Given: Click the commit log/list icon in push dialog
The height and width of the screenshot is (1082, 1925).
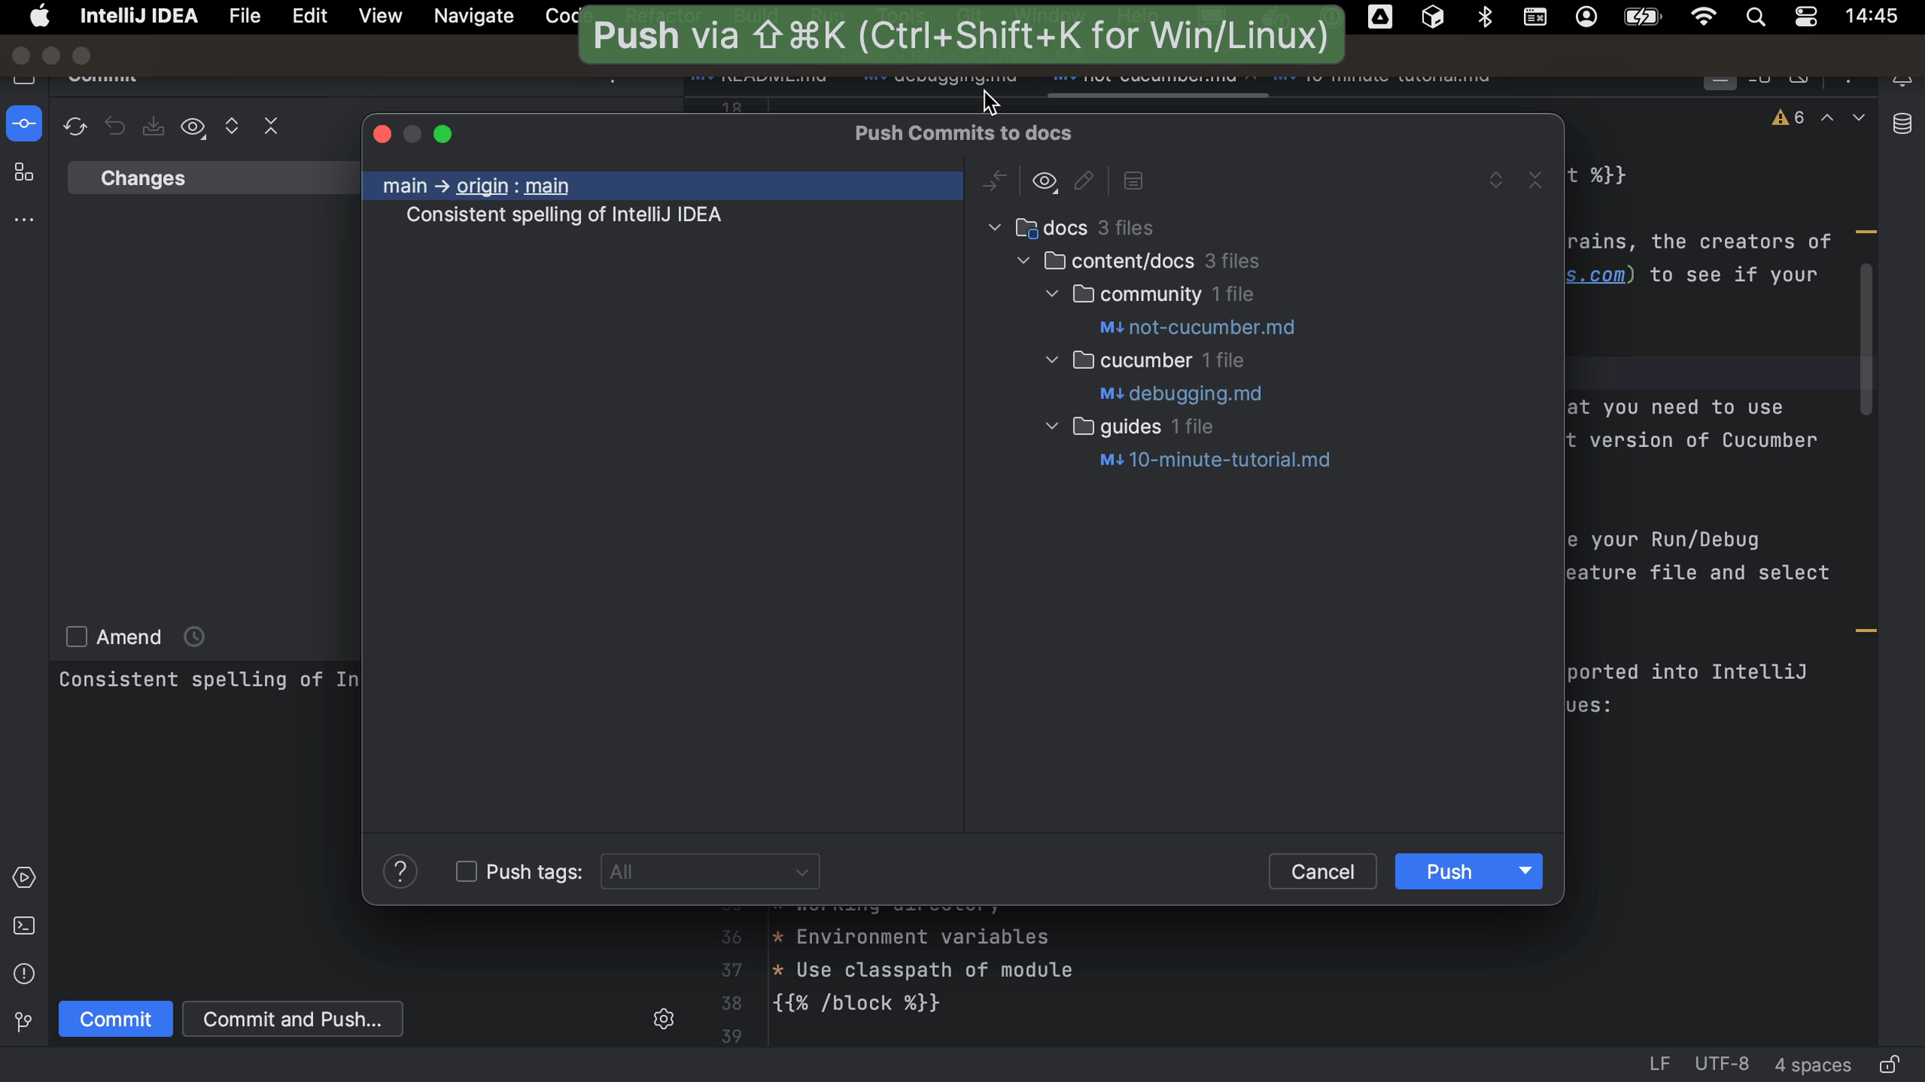Looking at the screenshot, I should pyautogui.click(x=1133, y=181).
